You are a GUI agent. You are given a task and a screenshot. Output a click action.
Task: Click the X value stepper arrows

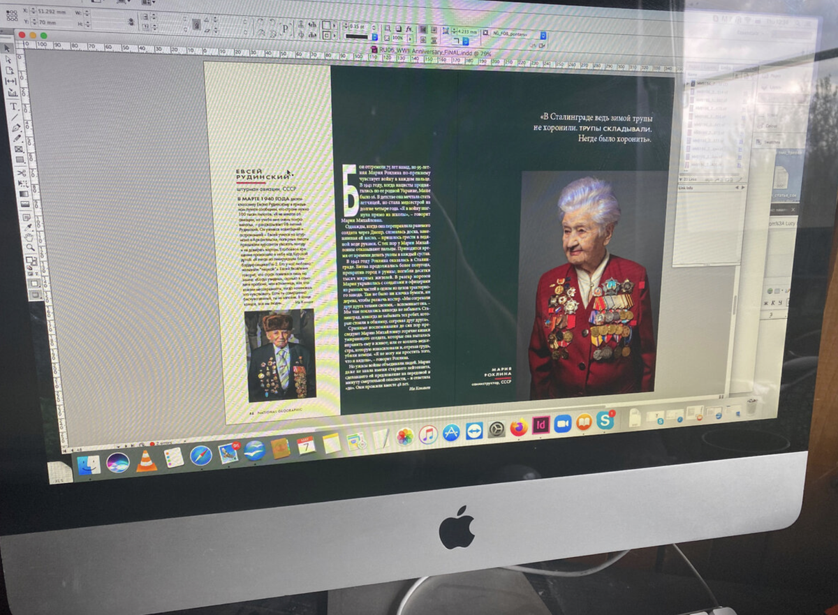coord(33,10)
